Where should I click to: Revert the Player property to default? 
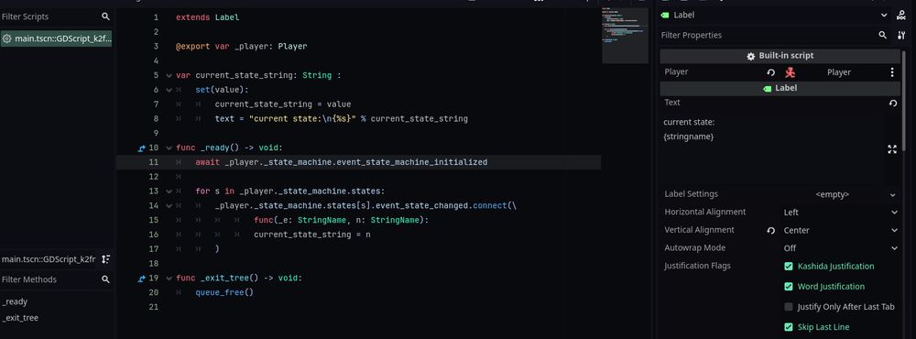(771, 72)
